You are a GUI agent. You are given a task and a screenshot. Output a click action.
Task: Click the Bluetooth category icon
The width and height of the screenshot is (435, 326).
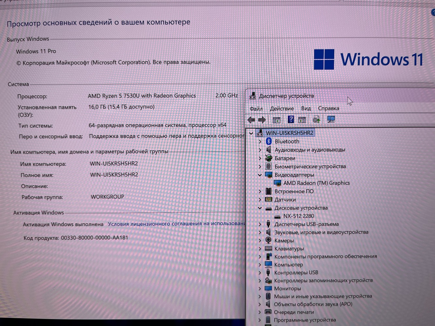pos(269,141)
